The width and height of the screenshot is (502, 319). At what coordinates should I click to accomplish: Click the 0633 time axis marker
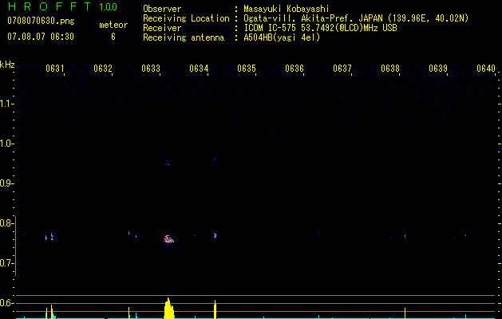point(151,69)
